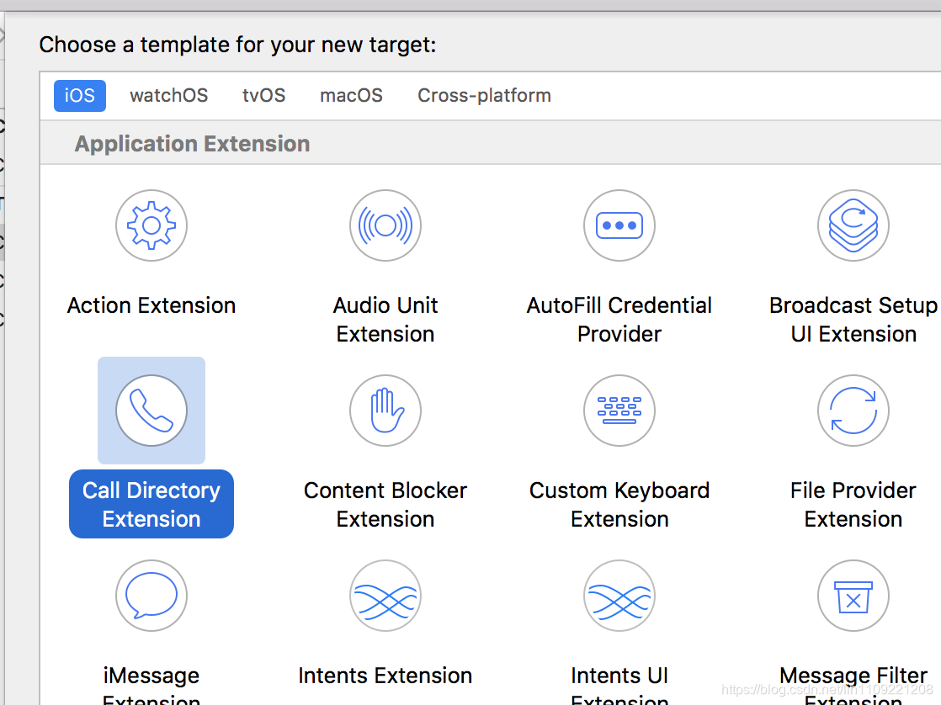Click the Intents Extension label
The height and width of the screenshot is (705, 941).
(x=385, y=676)
